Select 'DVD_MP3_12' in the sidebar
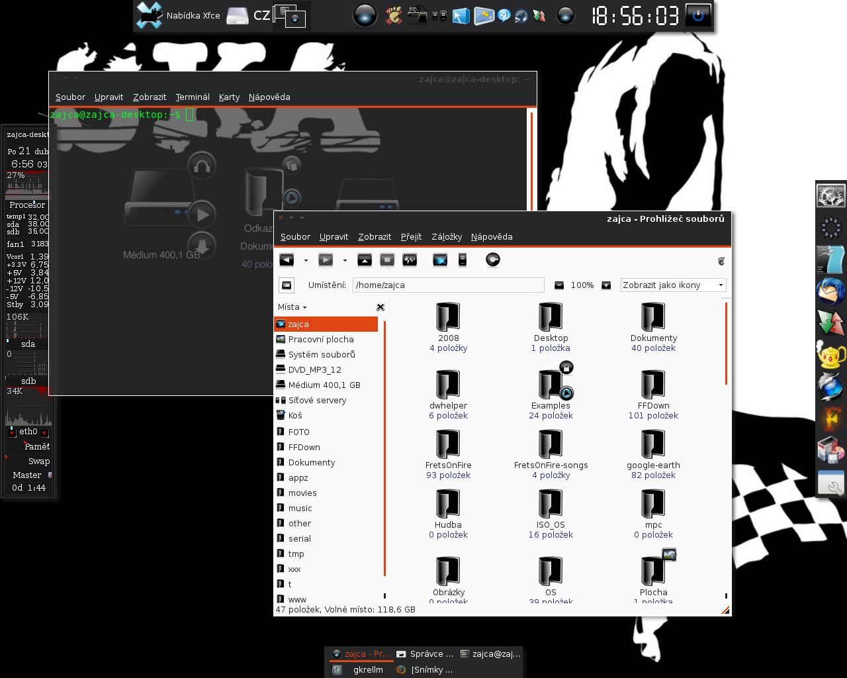 [326, 370]
